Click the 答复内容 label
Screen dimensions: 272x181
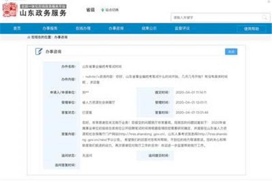tap(68, 134)
